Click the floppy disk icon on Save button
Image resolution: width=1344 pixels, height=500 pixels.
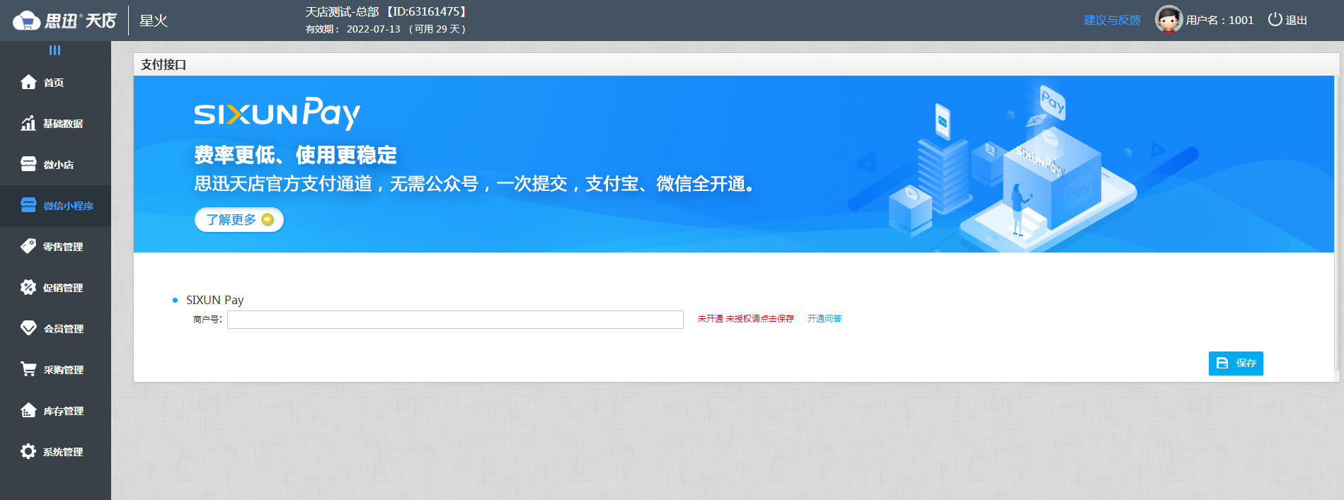1222,364
